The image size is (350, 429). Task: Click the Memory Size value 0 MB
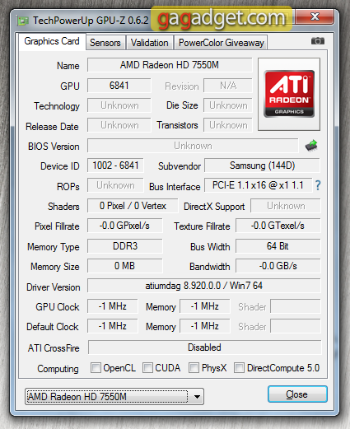tap(125, 266)
